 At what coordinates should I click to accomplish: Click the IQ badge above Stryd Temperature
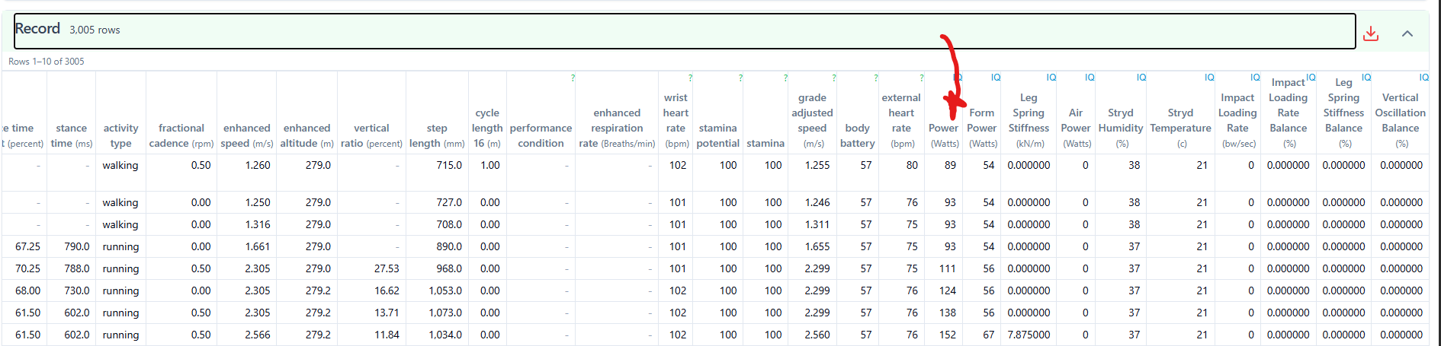click(1208, 78)
